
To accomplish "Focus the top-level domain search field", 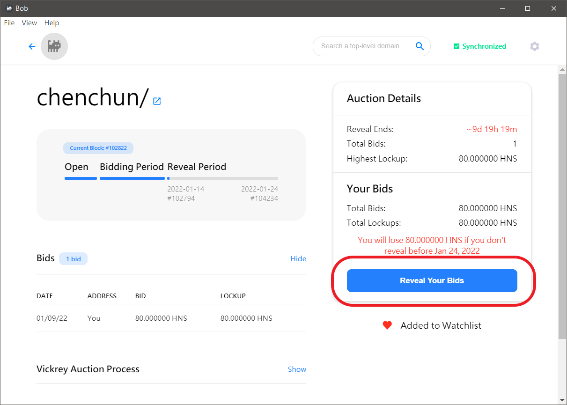I will point(361,46).
